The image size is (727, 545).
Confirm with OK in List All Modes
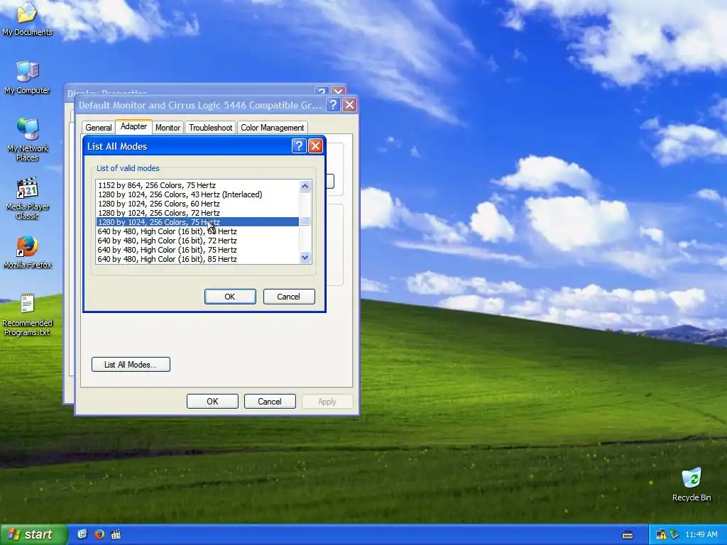230,297
